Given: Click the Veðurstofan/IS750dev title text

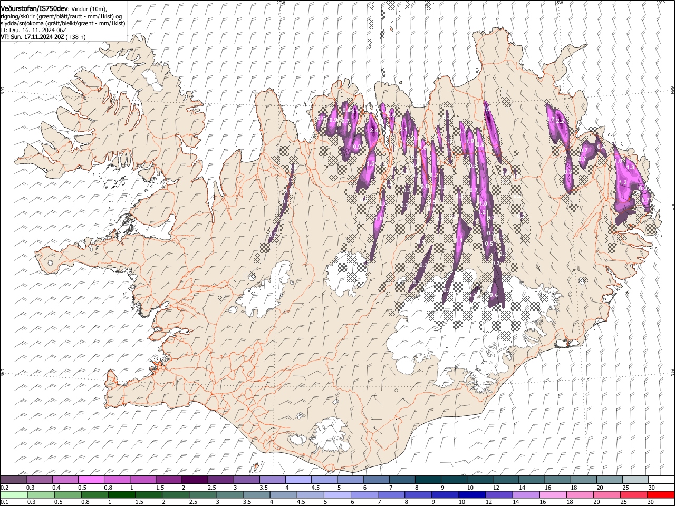Looking at the screenshot, I should [x=34, y=8].
